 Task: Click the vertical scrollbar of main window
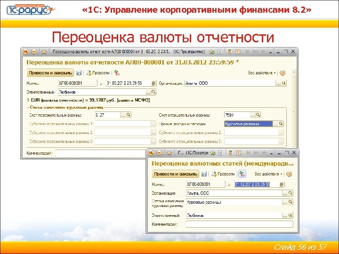click(294, 108)
